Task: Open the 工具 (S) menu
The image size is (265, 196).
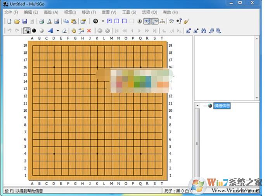Action: coord(129,12)
